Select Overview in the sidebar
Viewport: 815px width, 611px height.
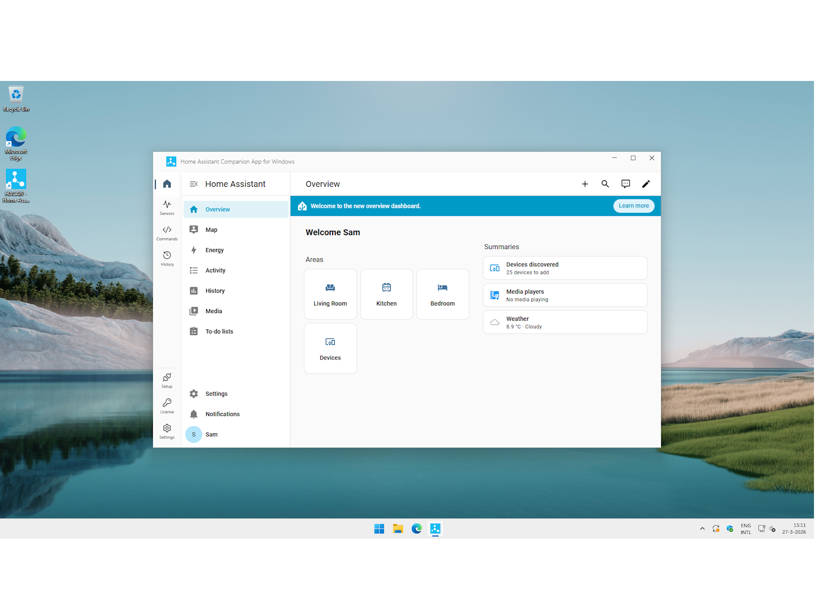(x=236, y=209)
